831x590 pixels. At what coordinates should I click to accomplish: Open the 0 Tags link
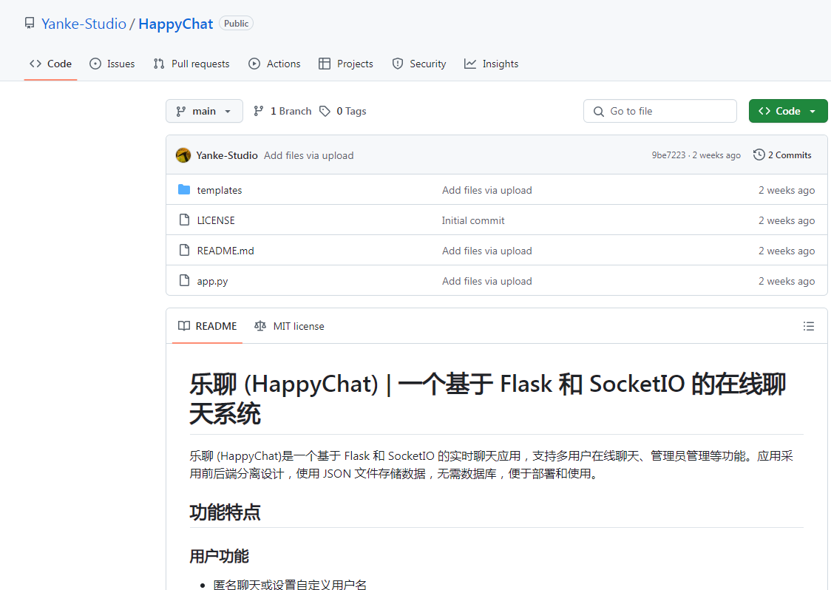[x=343, y=111]
